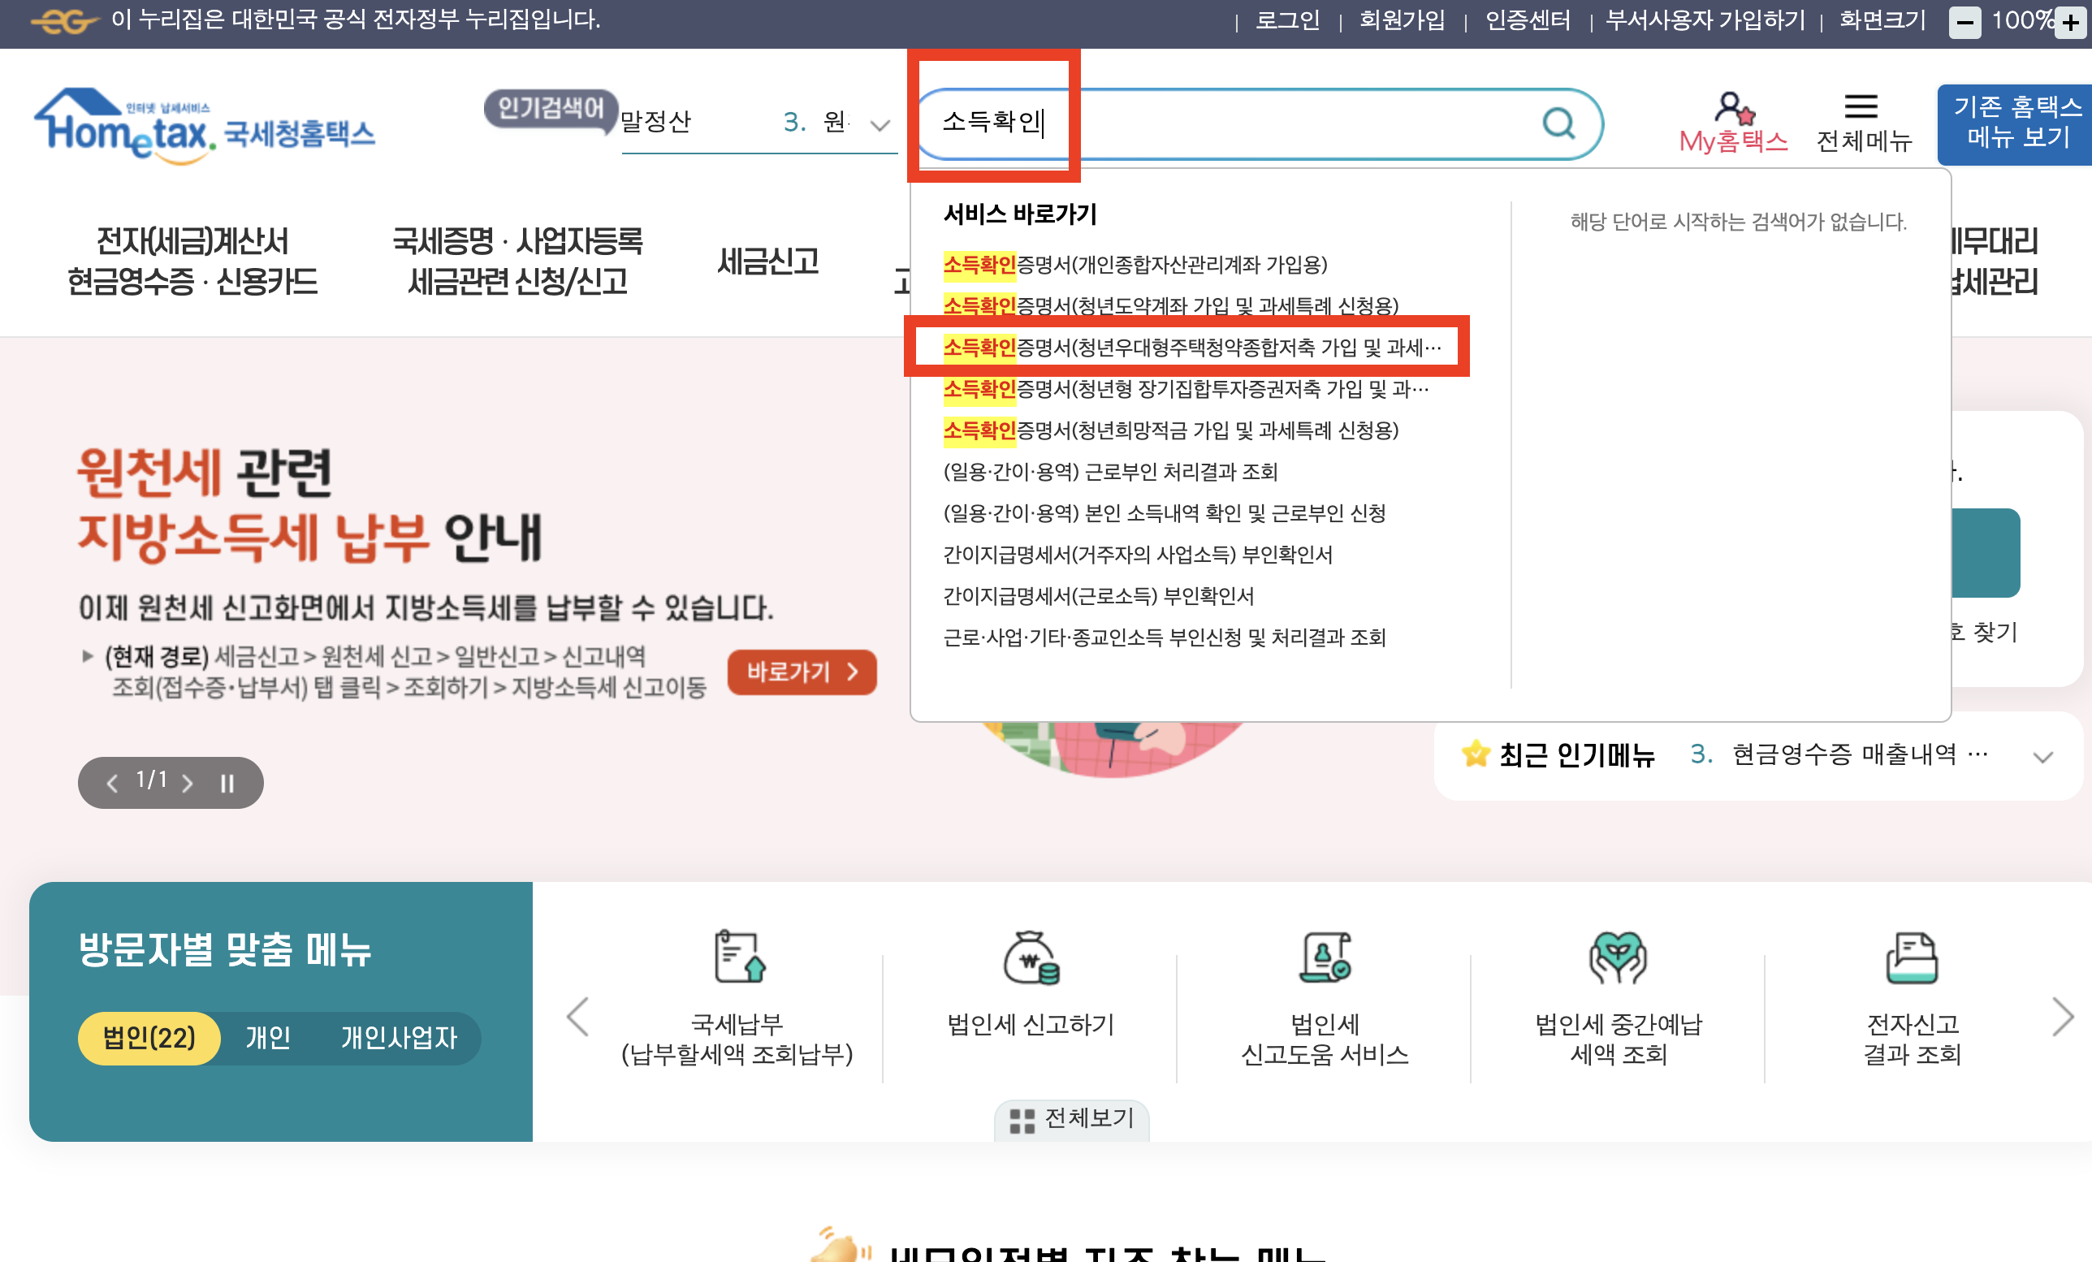2092x1262 pixels.
Task: Expand the 최근 인기메뉴 list
Action: click(2042, 757)
